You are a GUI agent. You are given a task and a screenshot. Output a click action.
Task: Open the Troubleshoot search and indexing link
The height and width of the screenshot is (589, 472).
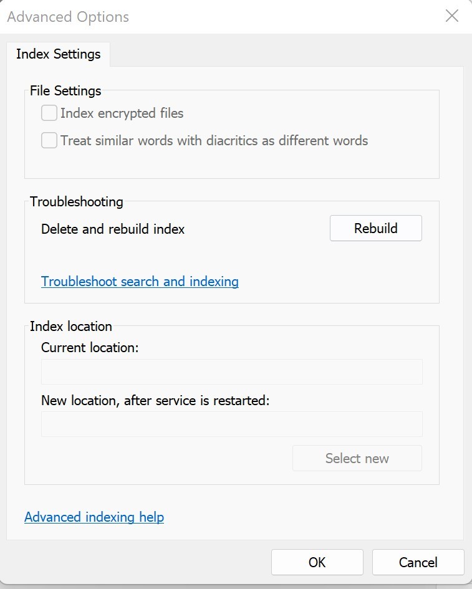[140, 282]
